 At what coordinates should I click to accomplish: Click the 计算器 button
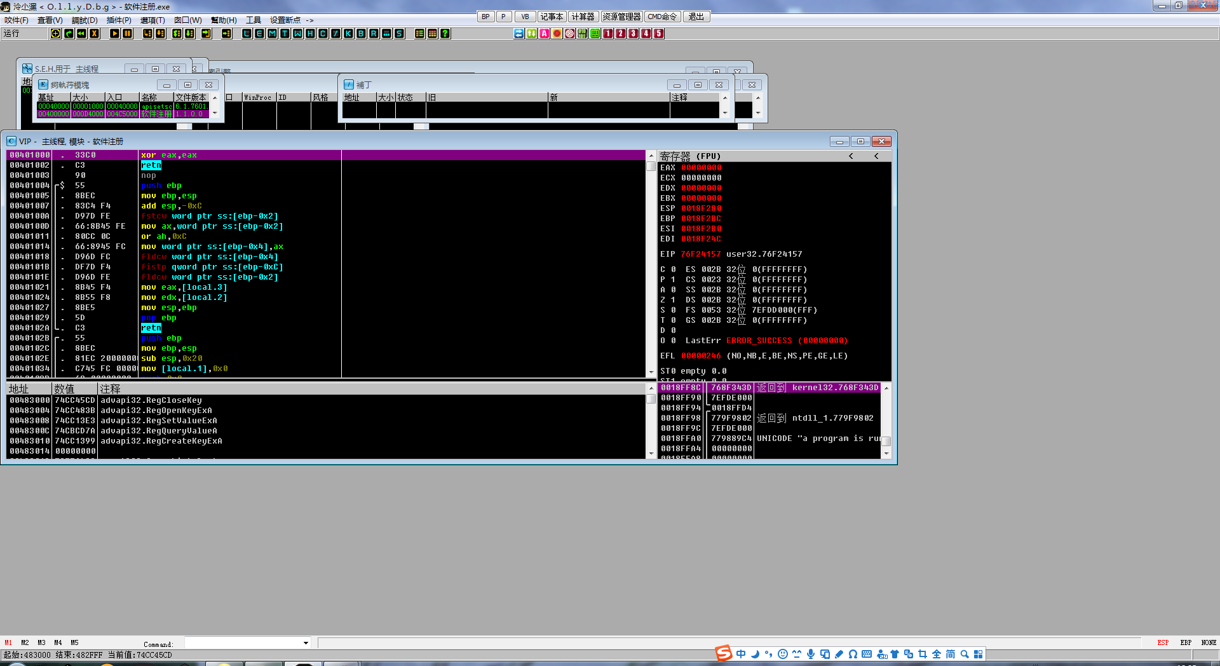click(x=583, y=17)
